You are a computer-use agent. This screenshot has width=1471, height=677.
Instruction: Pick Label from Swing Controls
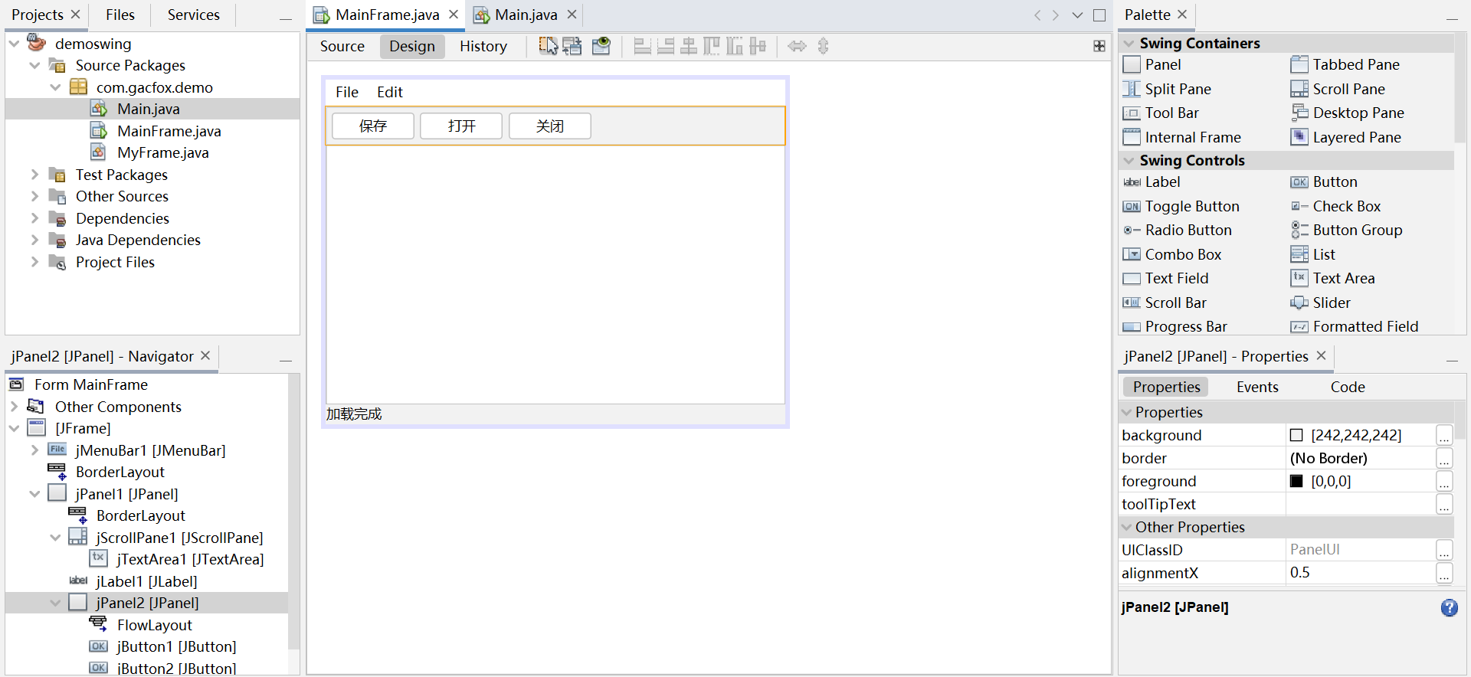pyautogui.click(x=1152, y=182)
